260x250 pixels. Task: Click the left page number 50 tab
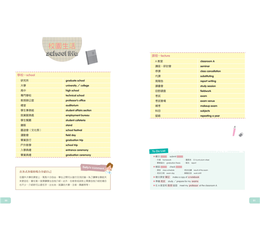(x=5, y=200)
